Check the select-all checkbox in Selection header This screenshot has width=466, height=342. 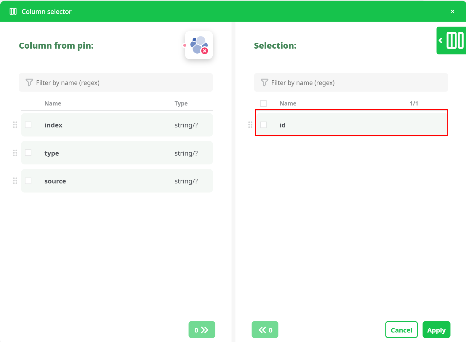(263, 103)
